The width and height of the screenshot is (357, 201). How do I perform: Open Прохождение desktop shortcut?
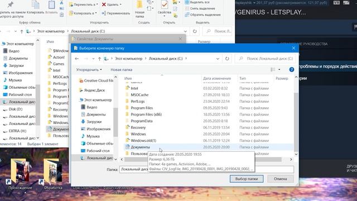[x=20, y=174]
